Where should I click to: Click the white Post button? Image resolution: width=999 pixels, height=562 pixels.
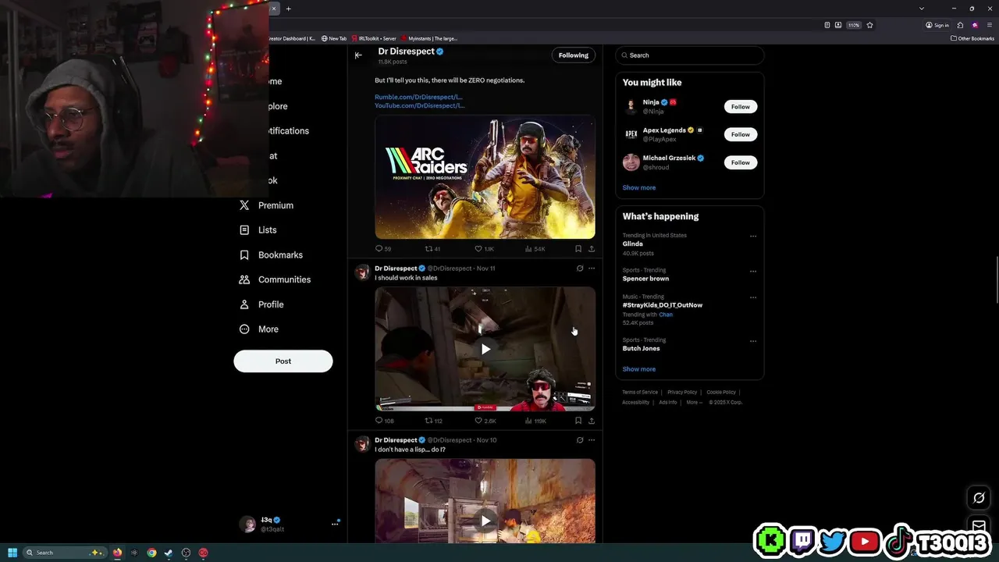click(283, 361)
